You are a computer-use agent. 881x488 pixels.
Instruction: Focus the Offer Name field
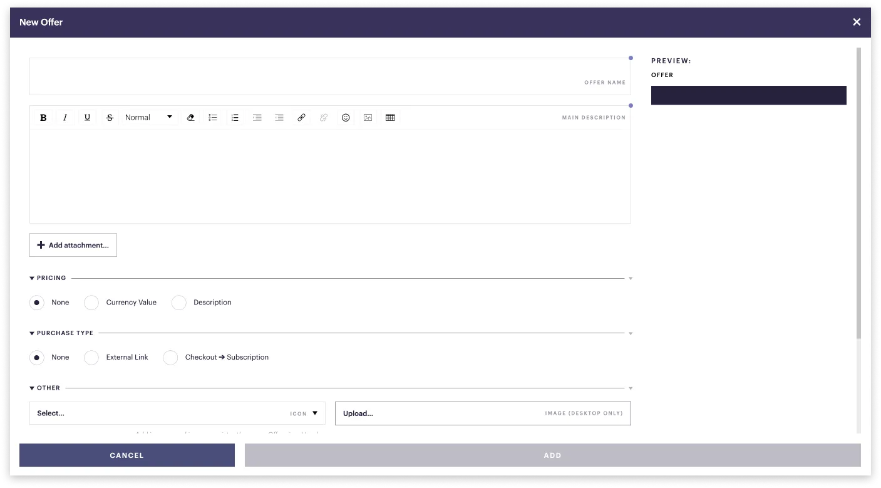[x=330, y=76]
